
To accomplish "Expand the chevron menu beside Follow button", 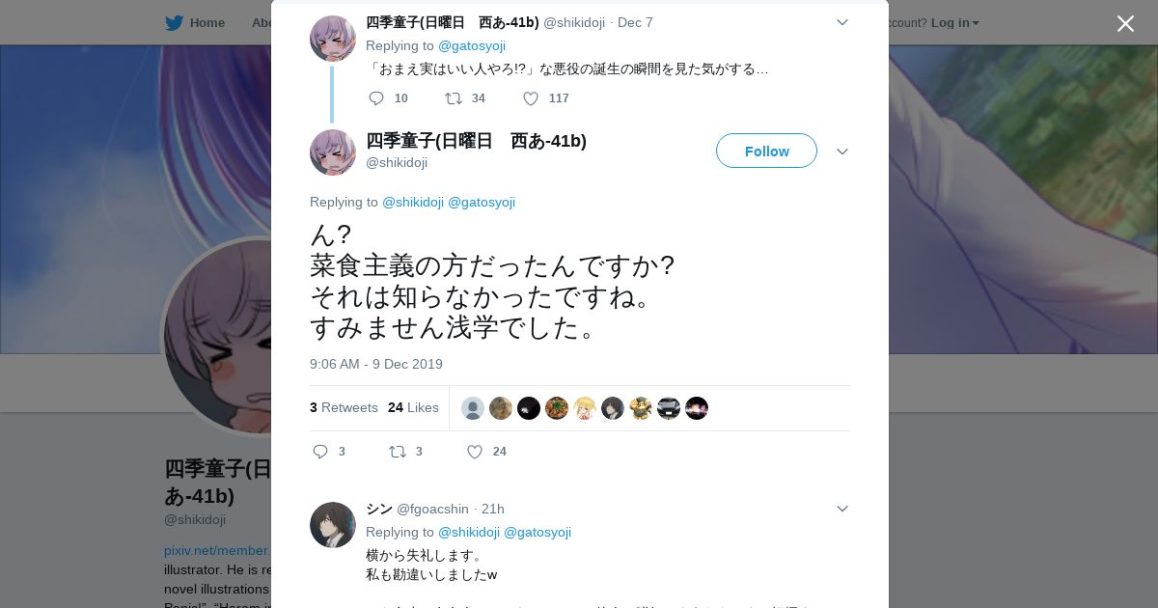I will click(842, 152).
